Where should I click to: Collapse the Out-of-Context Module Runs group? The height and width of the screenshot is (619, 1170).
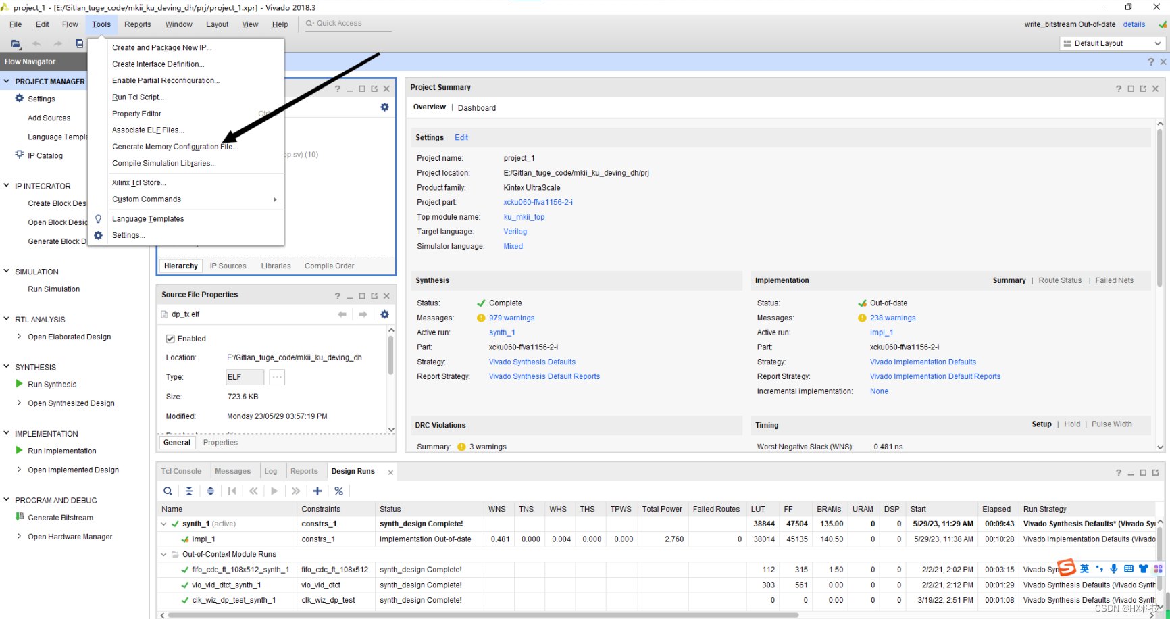pyautogui.click(x=163, y=554)
